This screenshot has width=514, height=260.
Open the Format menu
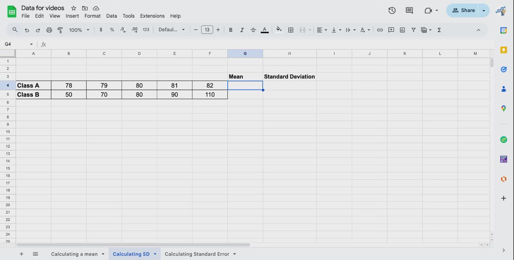(92, 16)
